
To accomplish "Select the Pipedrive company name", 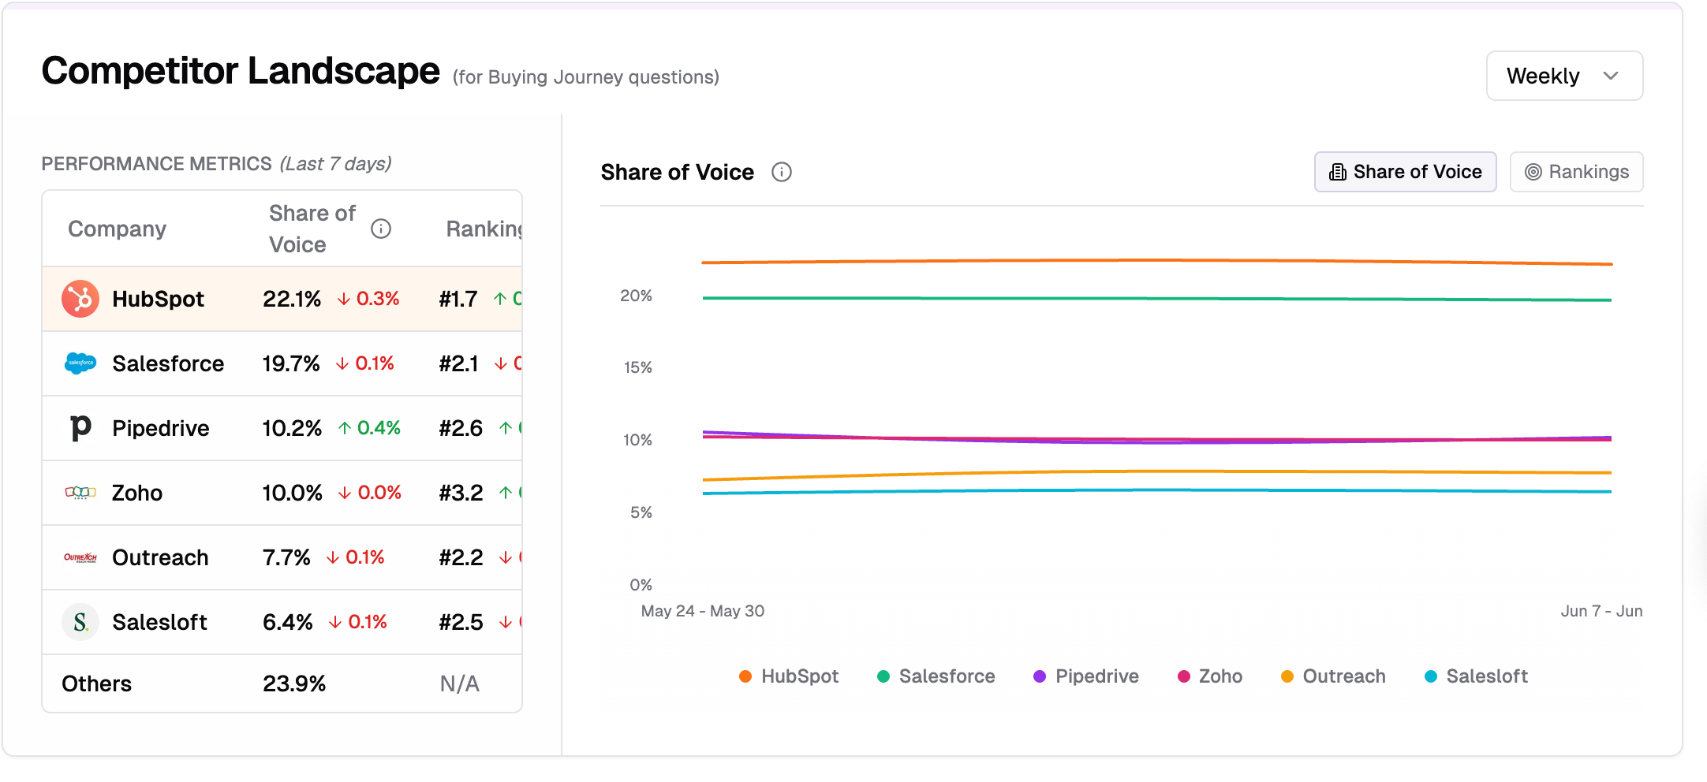I will [161, 428].
